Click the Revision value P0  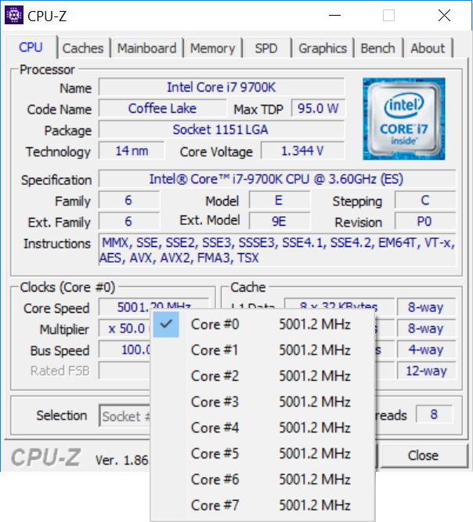tap(425, 221)
